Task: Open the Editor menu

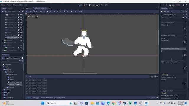Action: pyautogui.click(x=21, y=5)
